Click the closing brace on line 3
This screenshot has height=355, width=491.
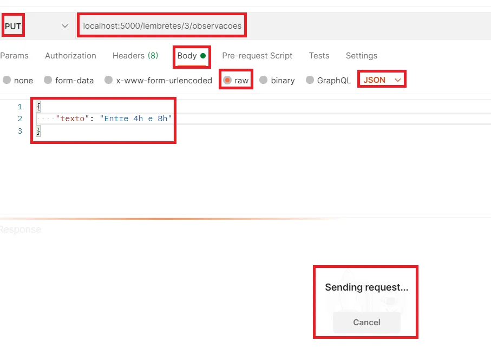tap(38, 131)
